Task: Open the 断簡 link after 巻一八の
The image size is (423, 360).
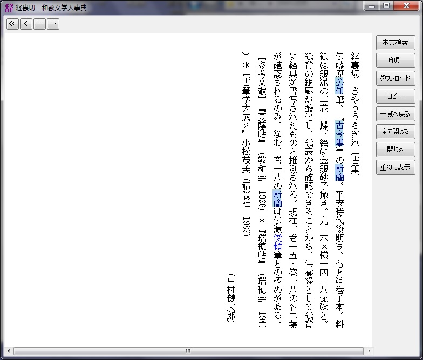Action: click(277, 199)
